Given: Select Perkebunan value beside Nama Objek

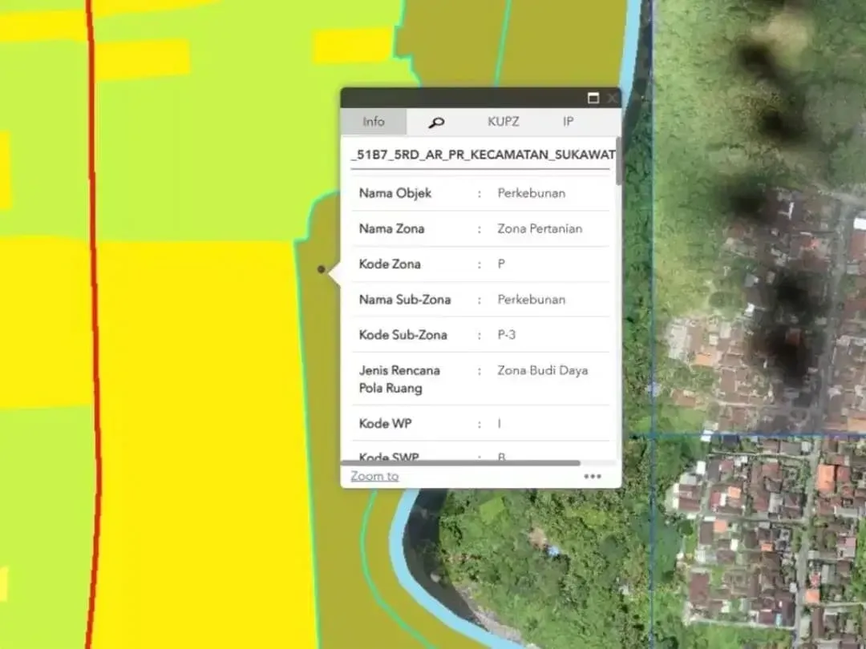Looking at the screenshot, I should [x=532, y=193].
